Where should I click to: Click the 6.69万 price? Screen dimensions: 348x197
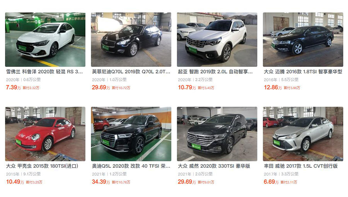click(271, 182)
